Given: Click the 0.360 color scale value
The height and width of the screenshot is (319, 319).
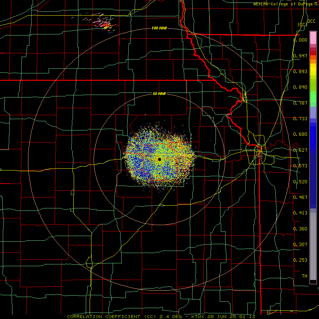Looking at the screenshot, I should pyautogui.click(x=300, y=229).
